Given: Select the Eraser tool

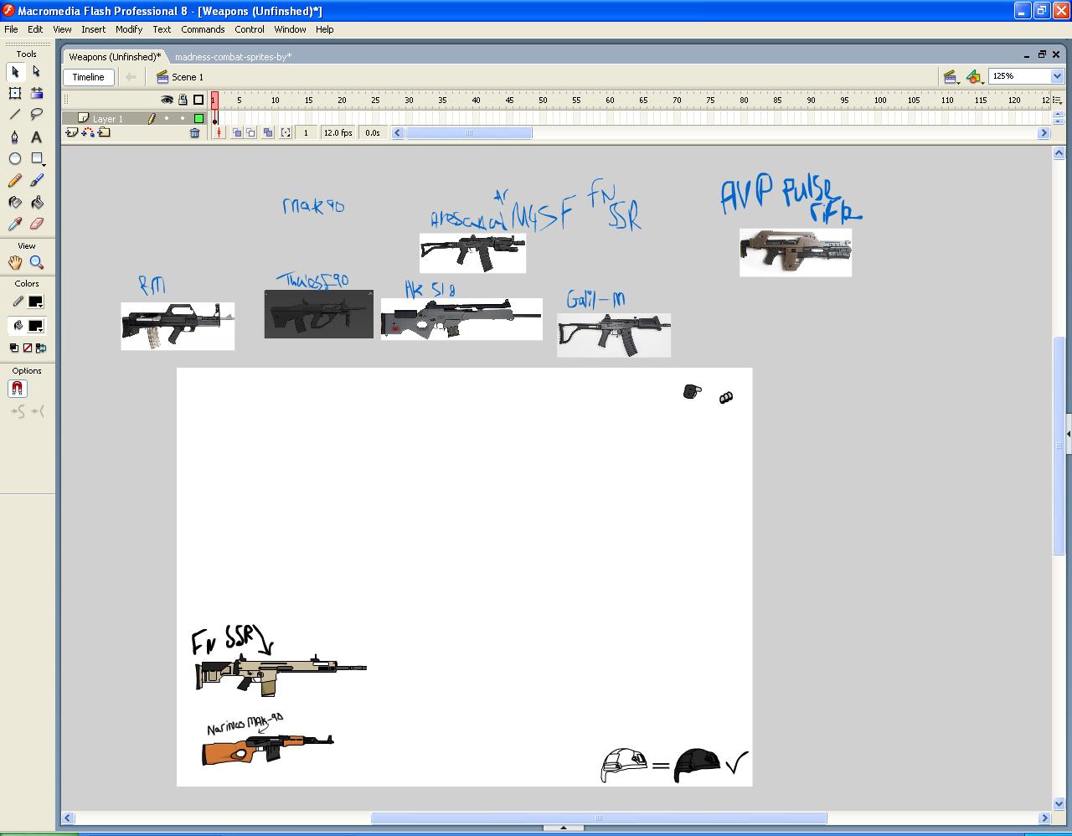Looking at the screenshot, I should (37, 224).
